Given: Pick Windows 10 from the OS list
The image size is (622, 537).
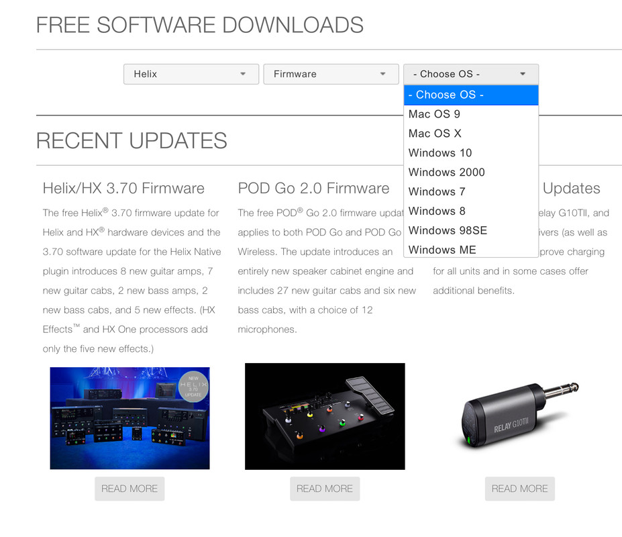Looking at the screenshot, I should (x=471, y=153).
